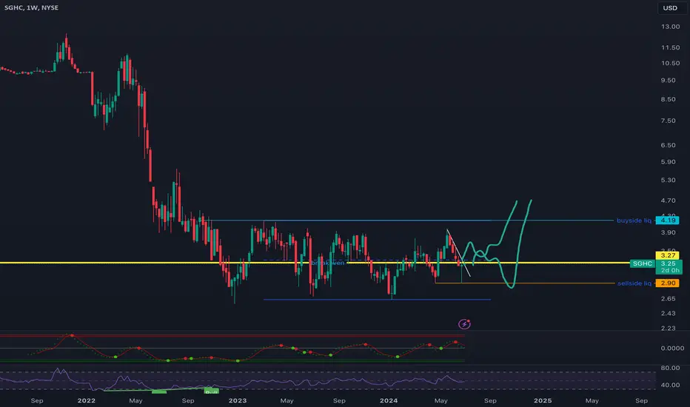690x407 pixels.
Task: Click the 2.43 price axis label
Action: pyautogui.click(x=668, y=313)
